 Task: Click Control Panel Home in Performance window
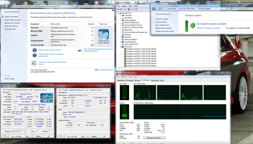(x=12, y=12)
